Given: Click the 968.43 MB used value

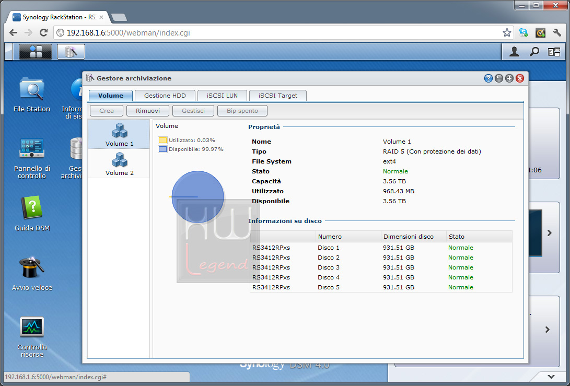Looking at the screenshot, I should [399, 191].
